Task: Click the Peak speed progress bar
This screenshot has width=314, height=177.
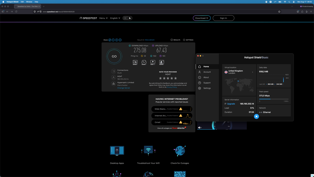Action: [x=274, y=99]
